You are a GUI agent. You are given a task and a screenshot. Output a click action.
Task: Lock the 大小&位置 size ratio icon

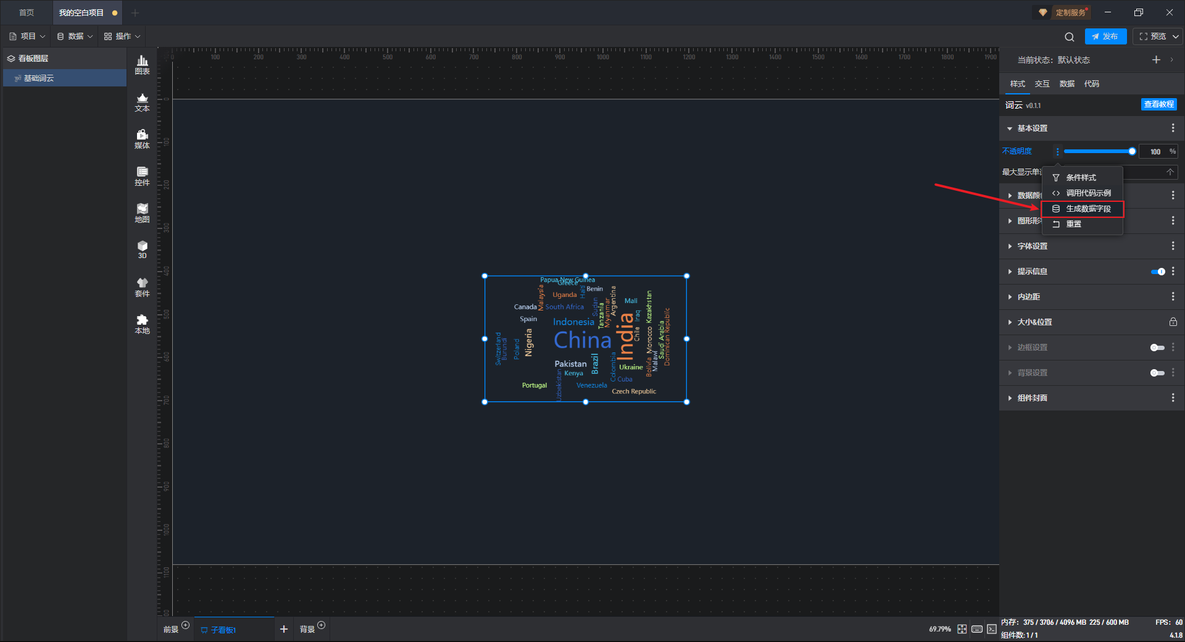click(x=1173, y=322)
